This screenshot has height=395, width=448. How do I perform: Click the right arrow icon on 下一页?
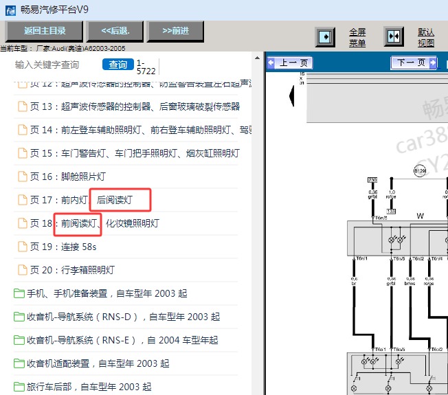433,63
